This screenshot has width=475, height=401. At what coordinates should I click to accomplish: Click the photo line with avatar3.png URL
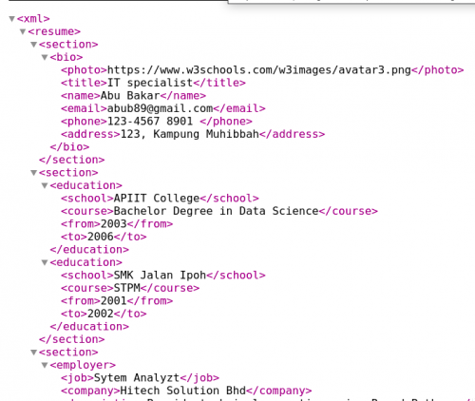[262, 70]
